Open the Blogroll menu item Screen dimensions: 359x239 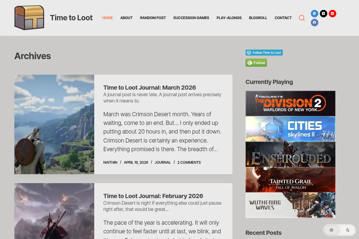pos(258,18)
